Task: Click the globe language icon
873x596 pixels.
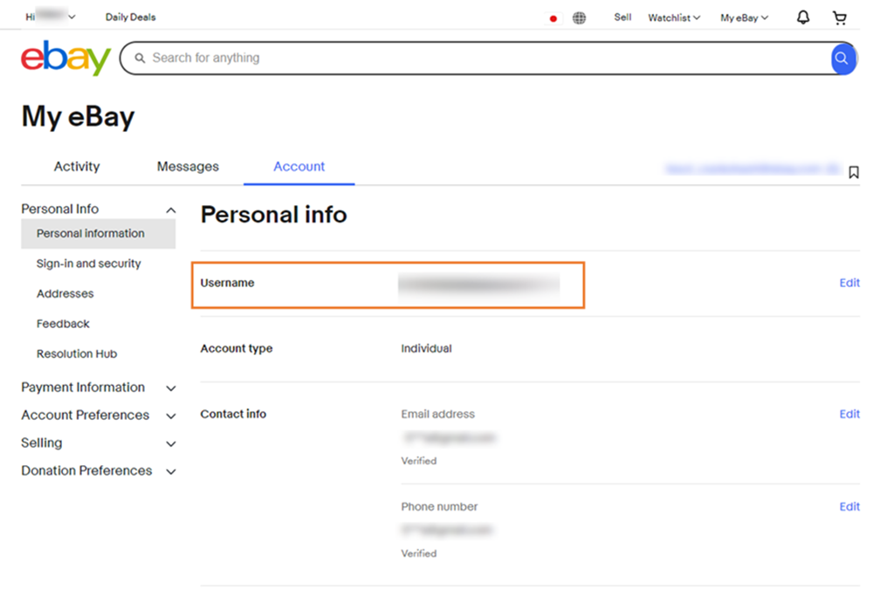Action: tap(579, 17)
